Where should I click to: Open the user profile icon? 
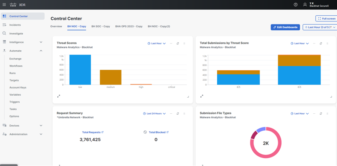tap(305, 5)
